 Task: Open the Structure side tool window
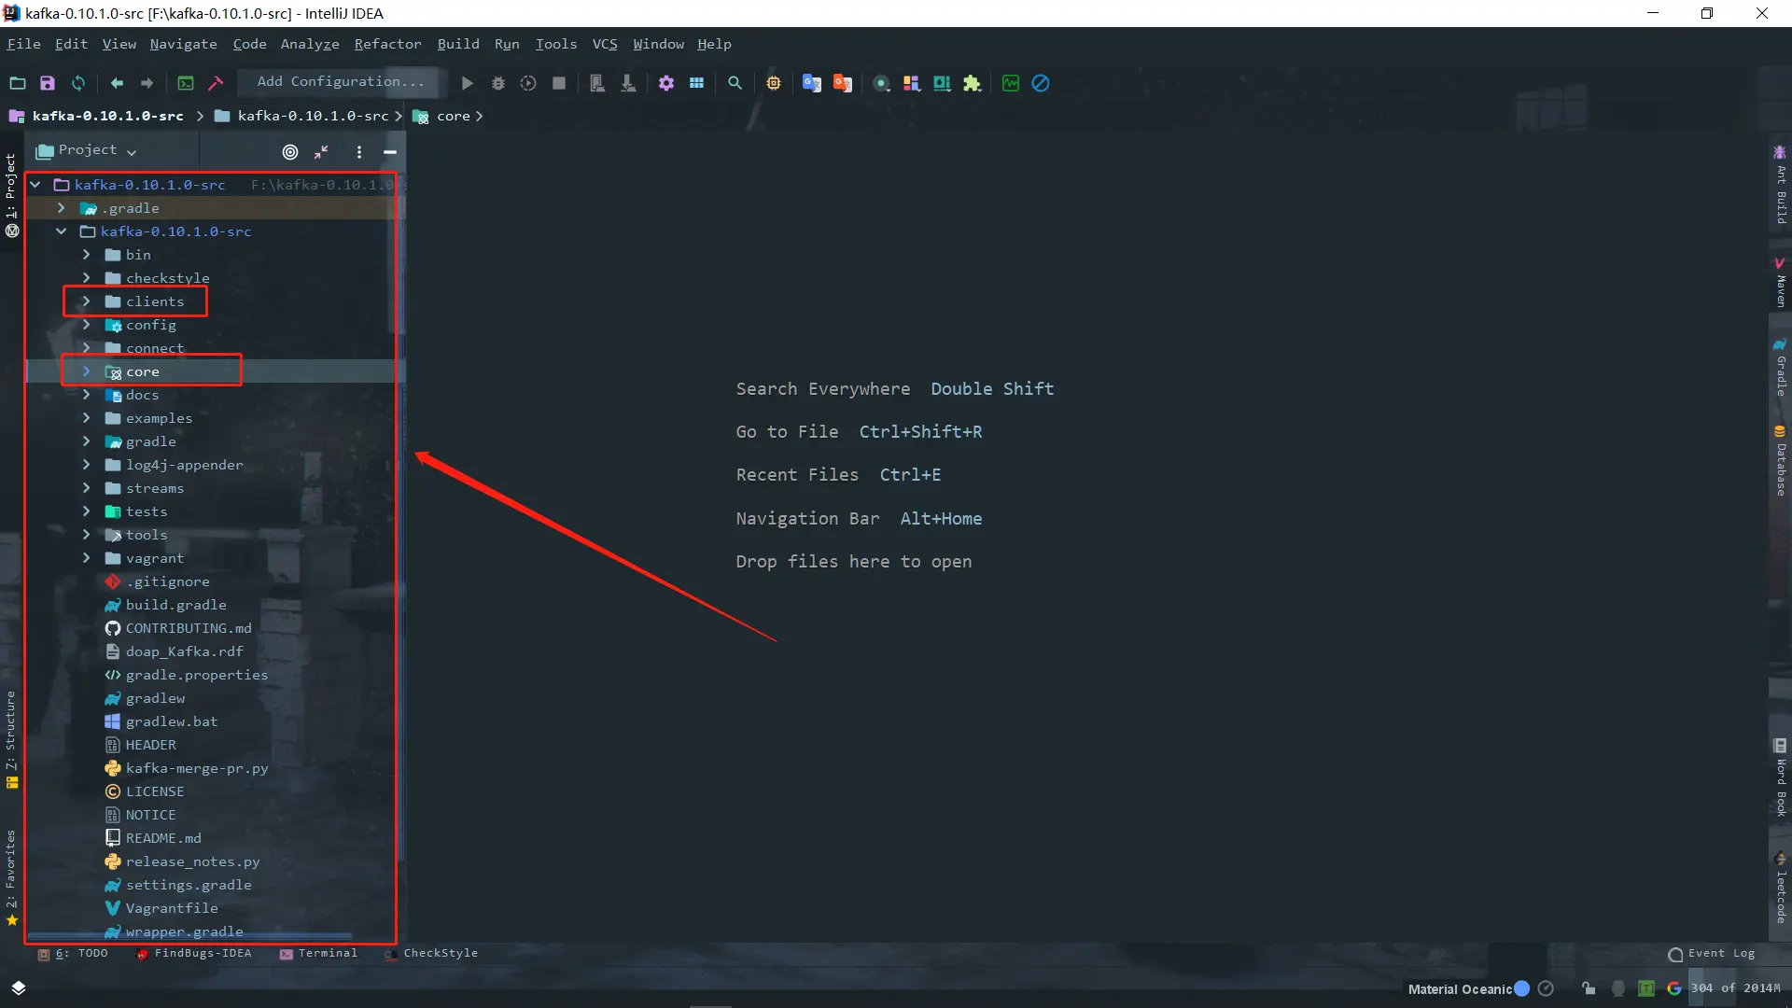click(x=11, y=739)
